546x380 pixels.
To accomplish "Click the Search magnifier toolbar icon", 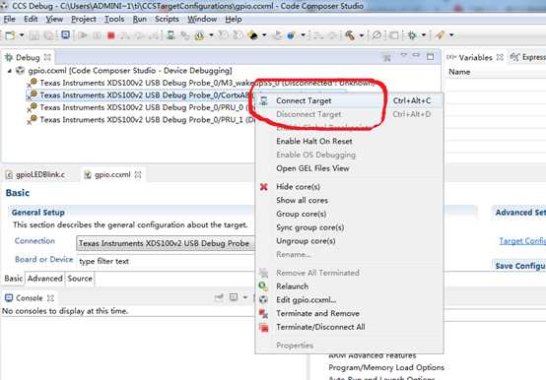I will click(376, 35).
